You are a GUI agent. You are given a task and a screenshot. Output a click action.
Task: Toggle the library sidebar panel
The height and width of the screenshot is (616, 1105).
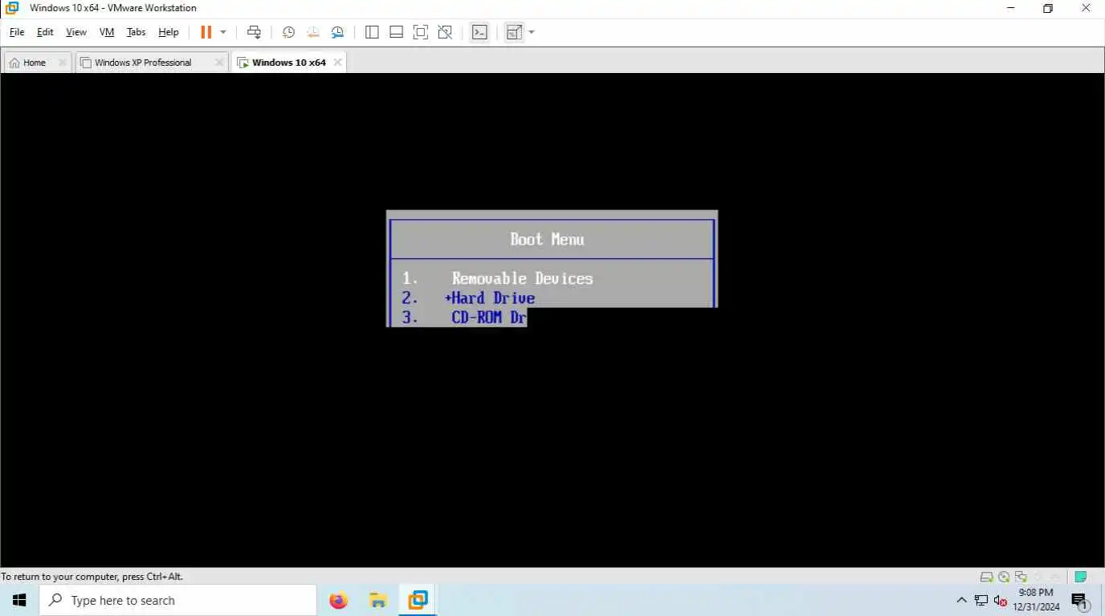pyautogui.click(x=372, y=32)
